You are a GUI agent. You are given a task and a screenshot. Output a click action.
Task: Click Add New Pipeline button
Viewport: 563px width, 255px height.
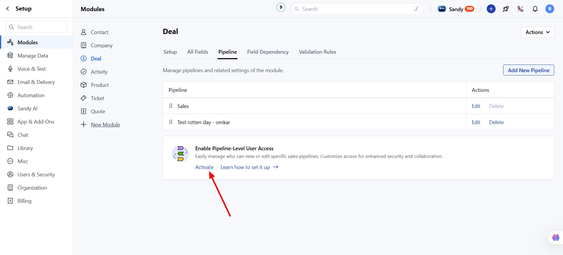coord(528,70)
